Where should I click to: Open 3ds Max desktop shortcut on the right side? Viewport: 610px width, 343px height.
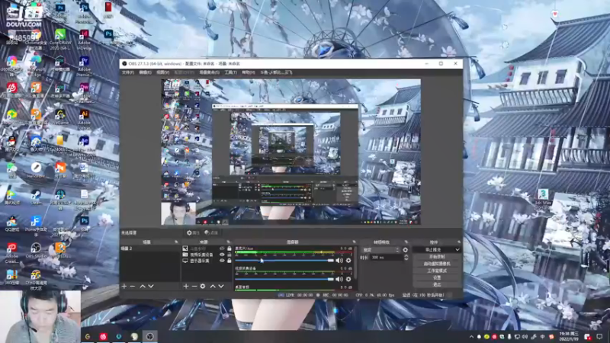(x=543, y=198)
